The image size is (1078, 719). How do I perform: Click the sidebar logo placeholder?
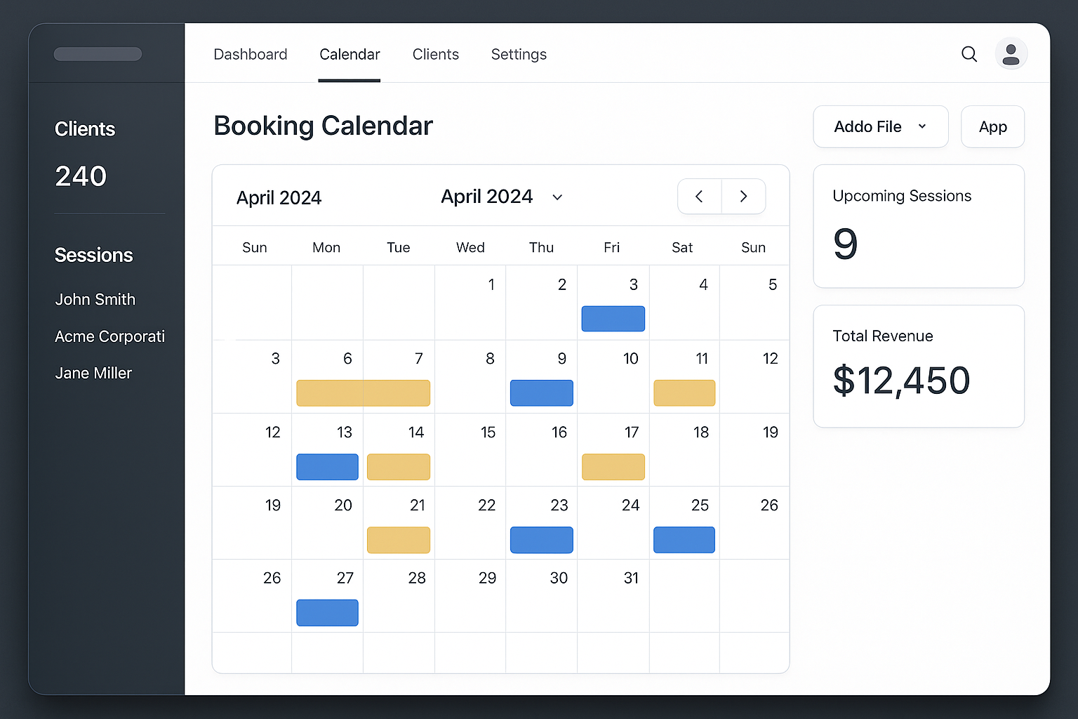click(98, 53)
